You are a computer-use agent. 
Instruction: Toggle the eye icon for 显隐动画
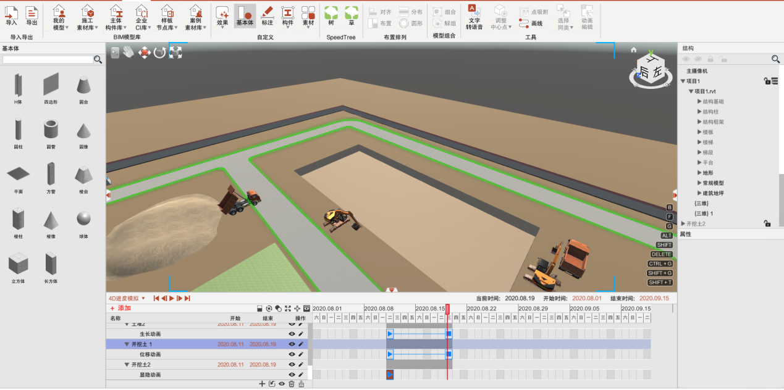click(x=290, y=374)
